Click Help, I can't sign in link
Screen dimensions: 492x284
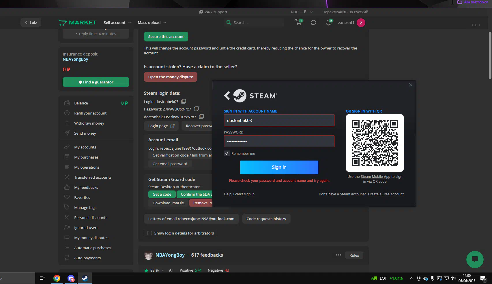(239, 194)
